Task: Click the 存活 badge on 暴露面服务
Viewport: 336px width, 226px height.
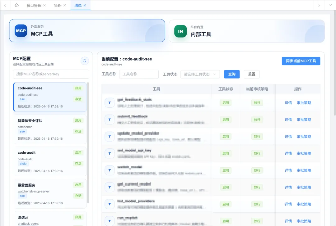Action: [x=78, y=196]
